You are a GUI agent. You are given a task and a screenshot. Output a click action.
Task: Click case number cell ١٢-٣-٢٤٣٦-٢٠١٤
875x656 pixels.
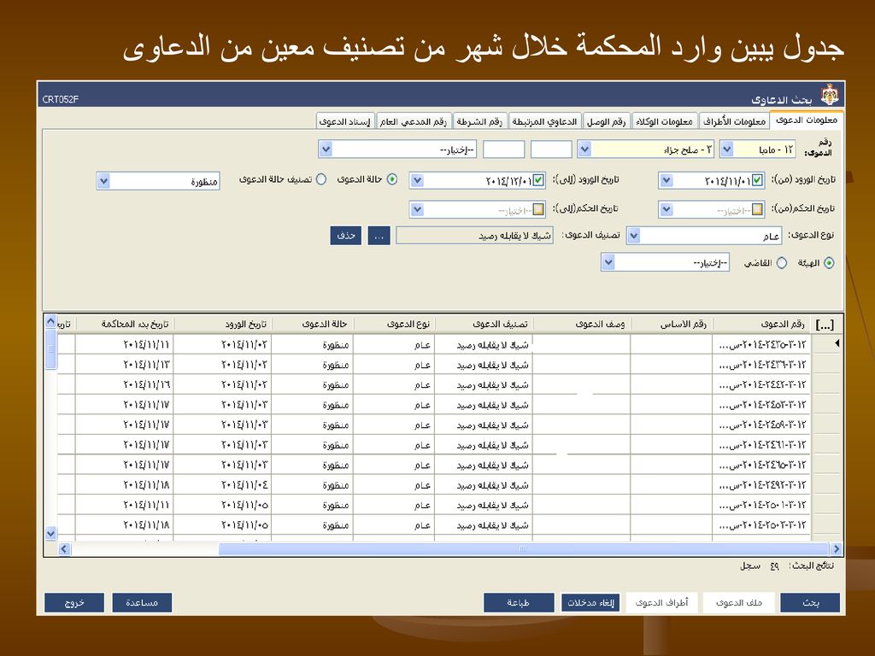click(x=761, y=365)
